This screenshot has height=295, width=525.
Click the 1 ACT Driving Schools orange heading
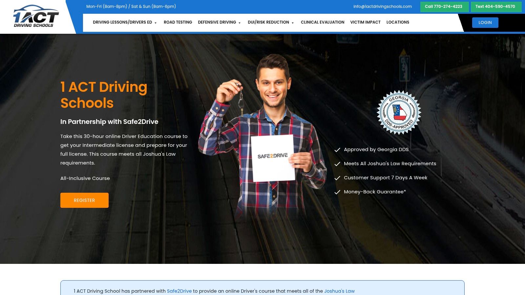coord(104,95)
